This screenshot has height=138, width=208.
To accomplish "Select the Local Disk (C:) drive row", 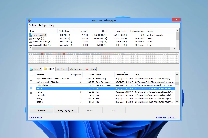I will pyautogui.click(x=103, y=35).
